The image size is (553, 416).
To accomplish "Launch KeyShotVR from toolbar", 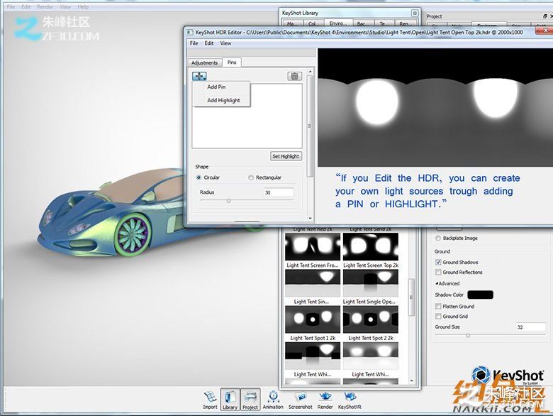I will click(350, 400).
